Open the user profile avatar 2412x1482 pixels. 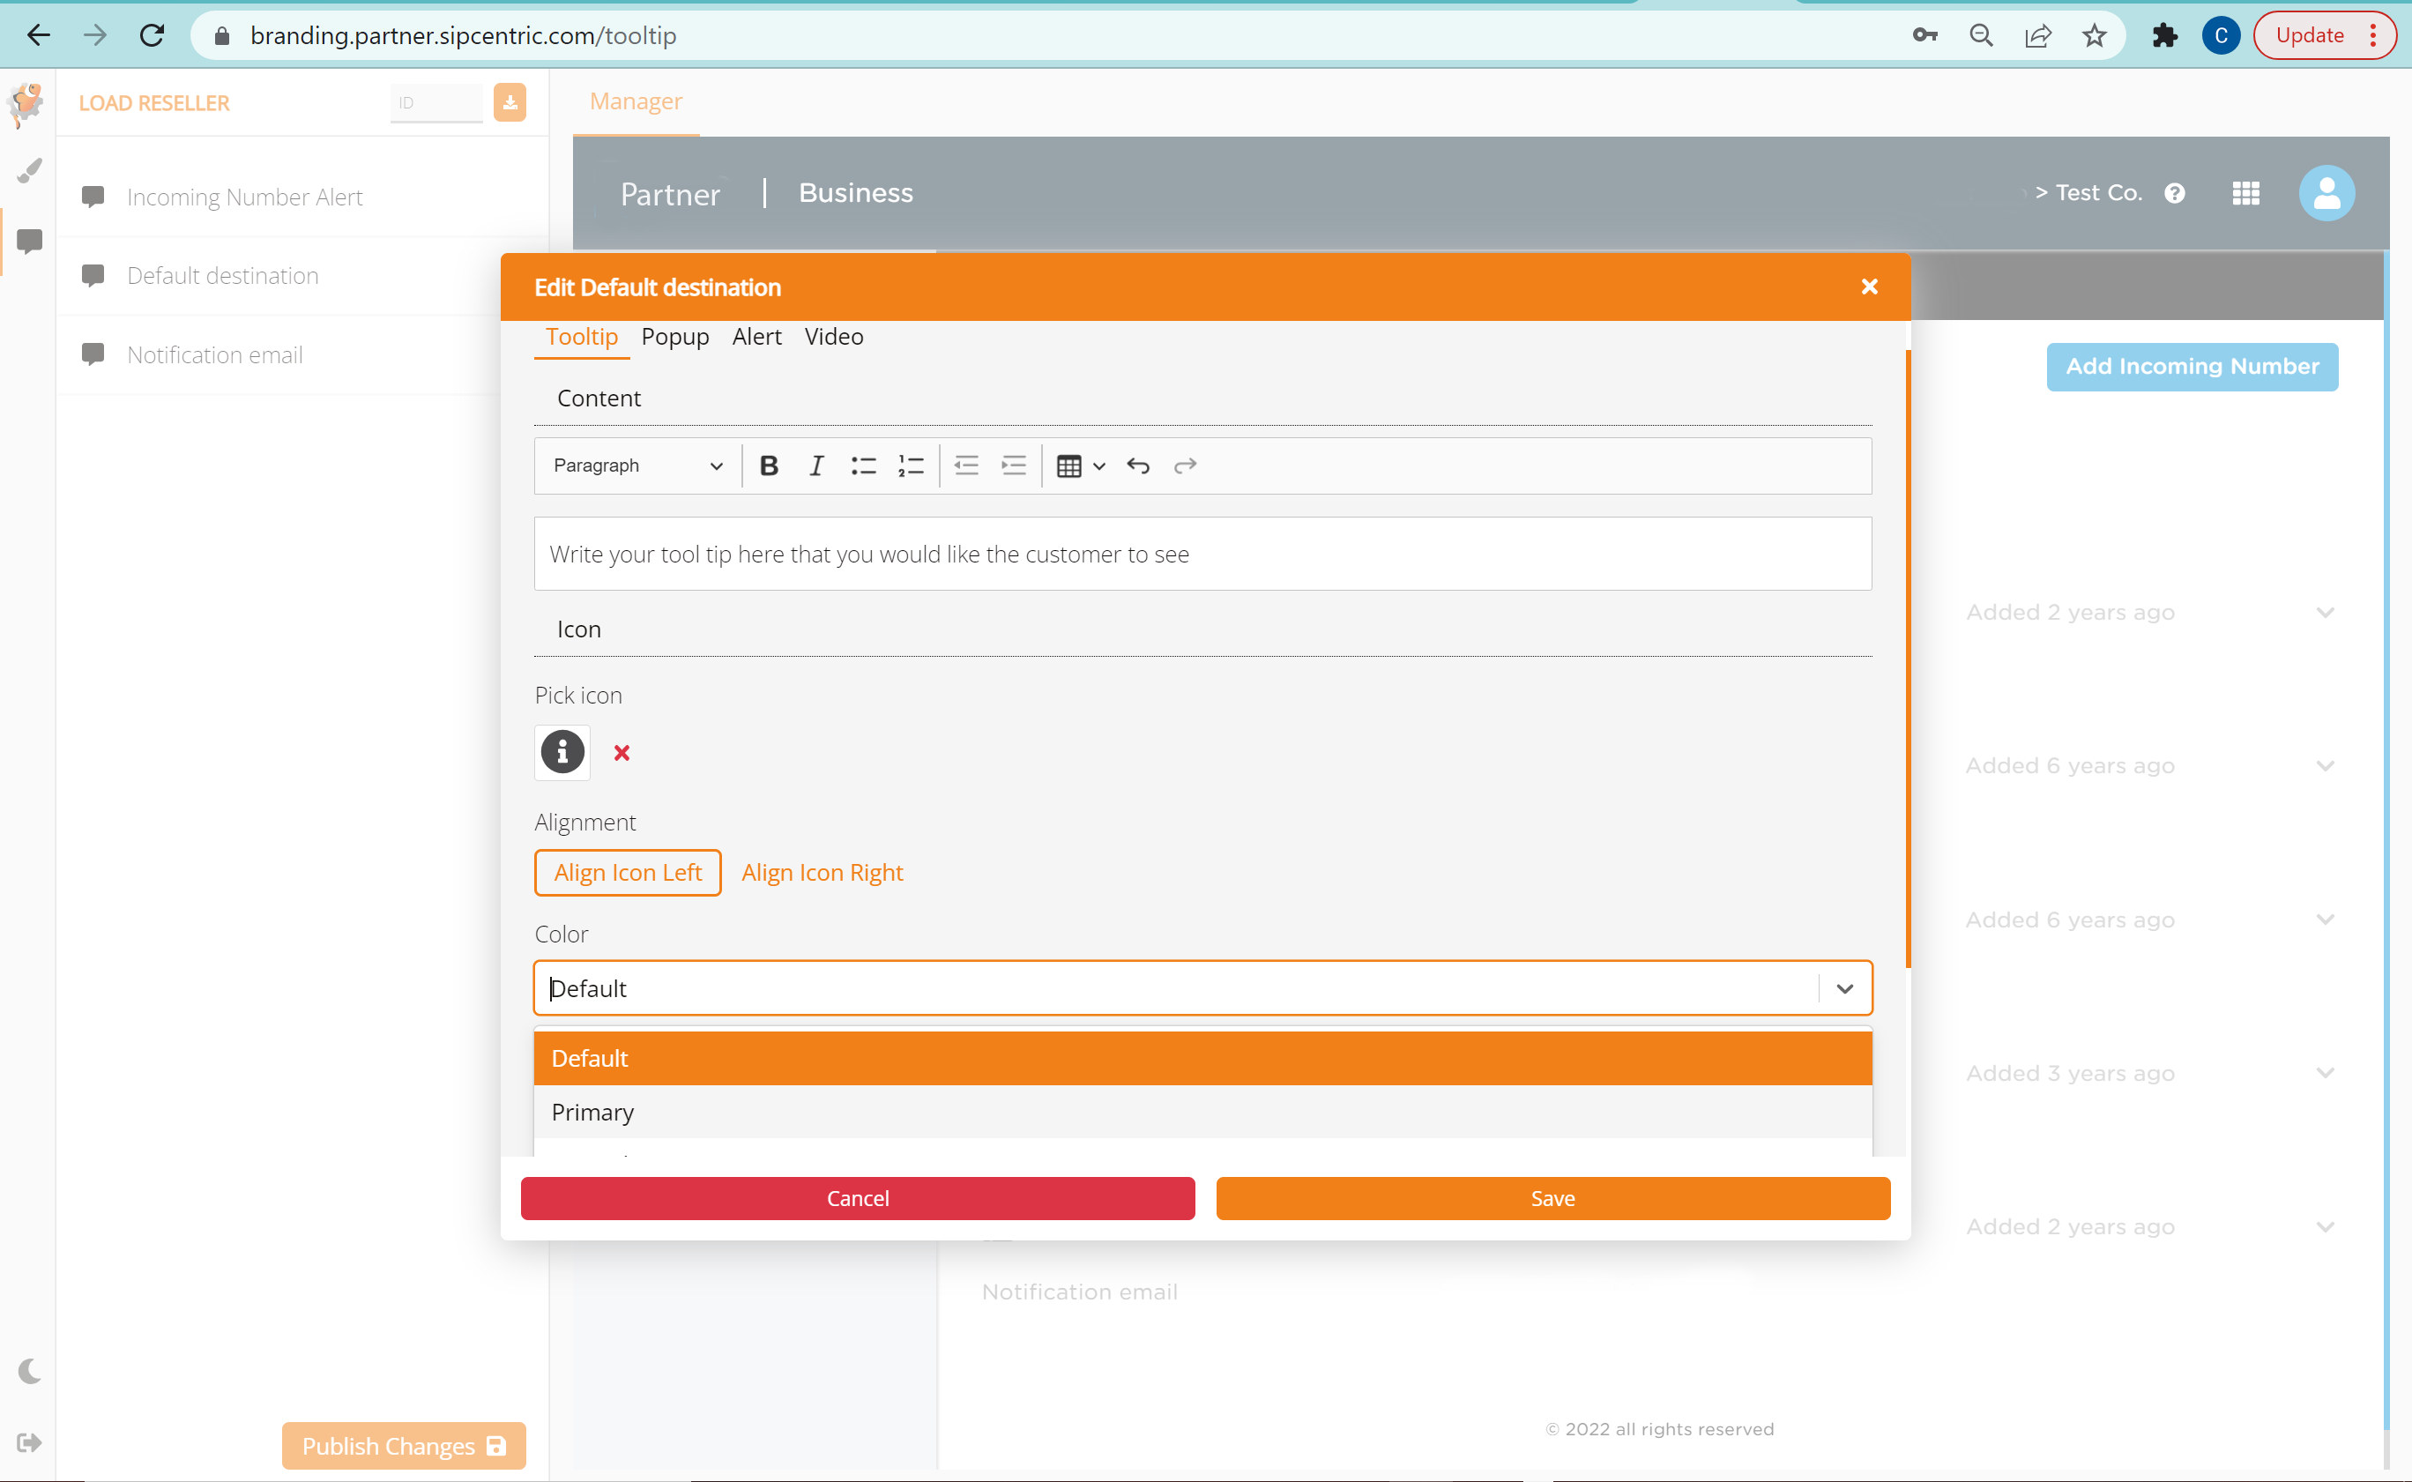click(x=2326, y=193)
